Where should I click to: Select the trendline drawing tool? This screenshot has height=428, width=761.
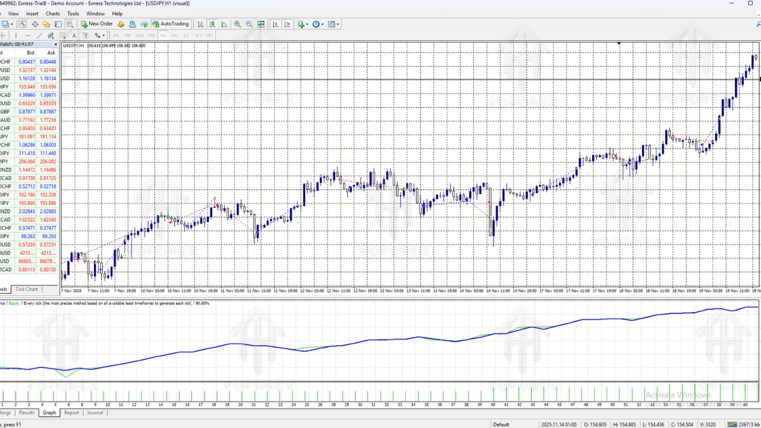click(39, 36)
